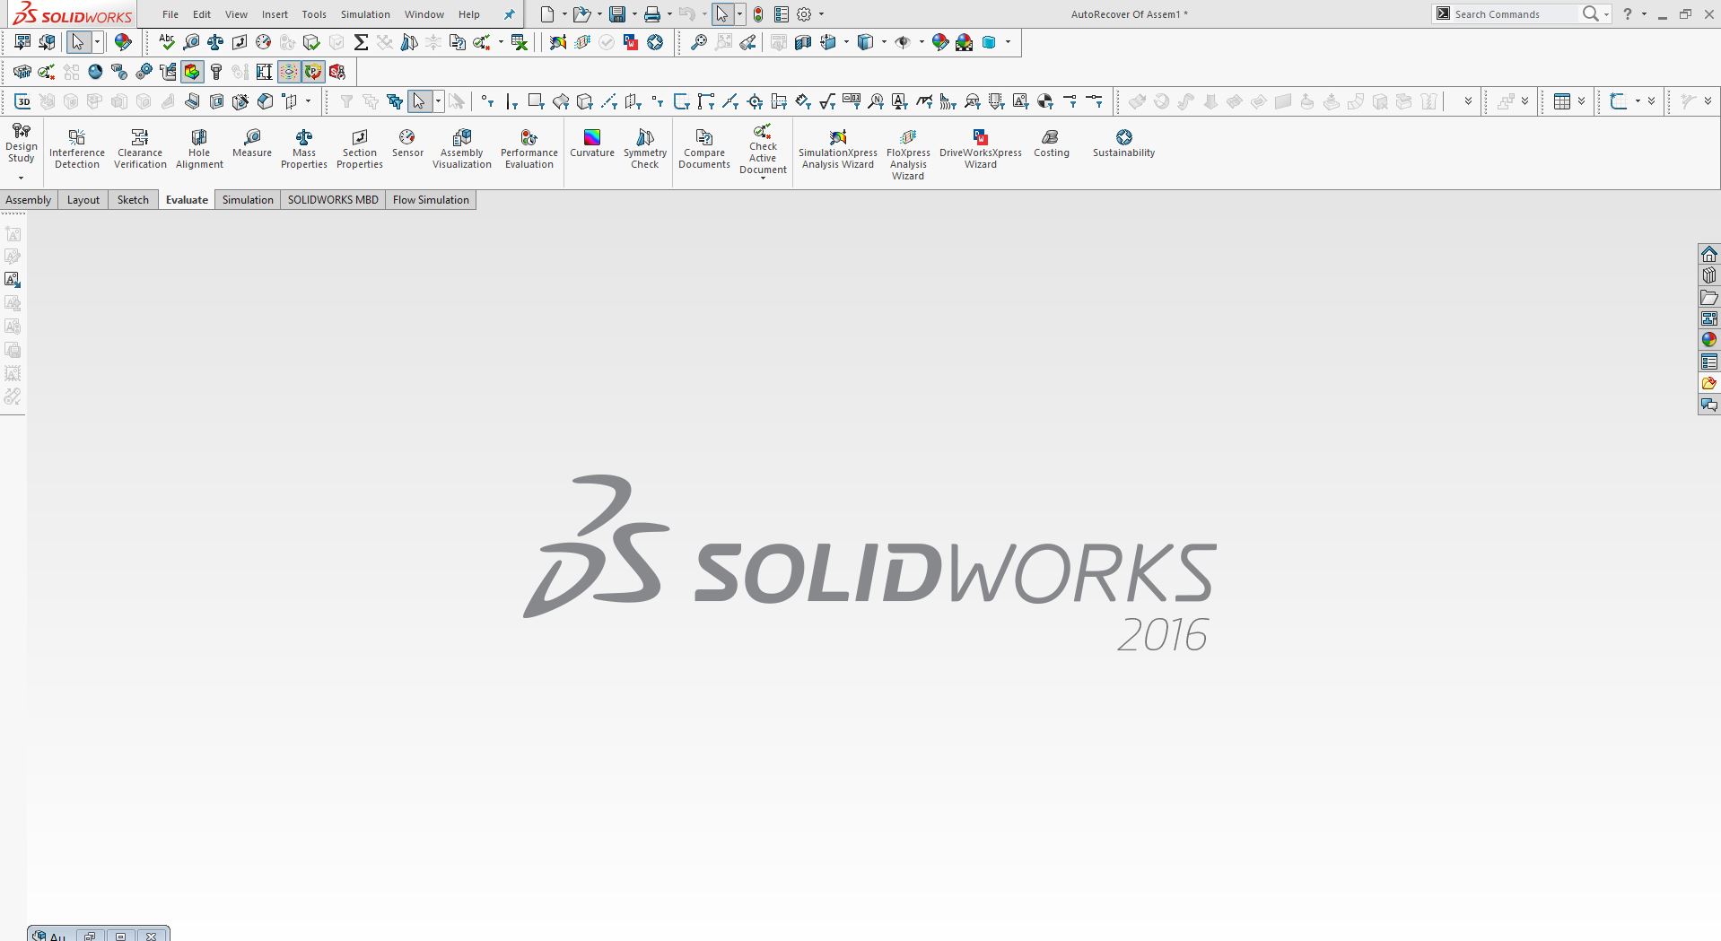Run the labeled Symmetry Check ribbon tool
Image resolution: width=1721 pixels, height=941 pixels.
[x=645, y=149]
